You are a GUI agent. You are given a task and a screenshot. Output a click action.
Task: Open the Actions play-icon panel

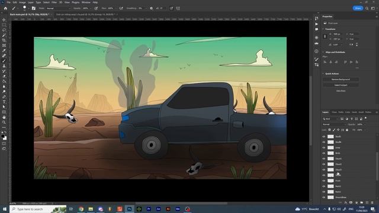click(x=316, y=24)
